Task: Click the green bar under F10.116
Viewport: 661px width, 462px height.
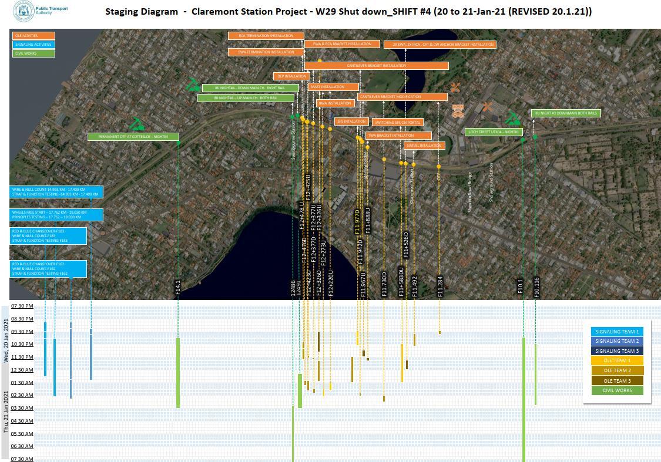Action: coord(536,375)
